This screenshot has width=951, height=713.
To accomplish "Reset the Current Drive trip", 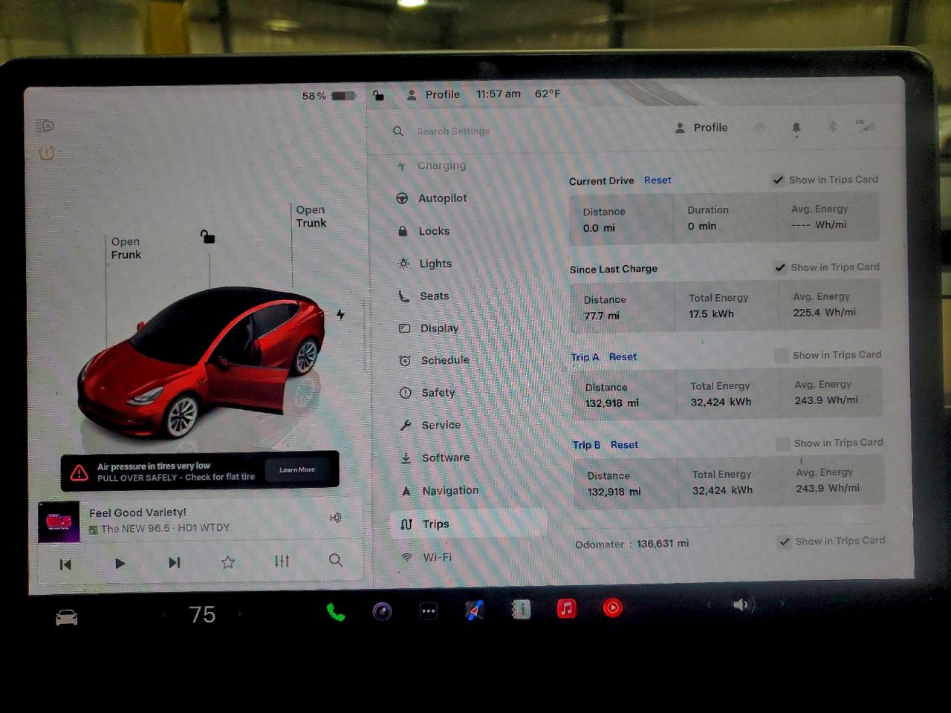I will pyautogui.click(x=658, y=180).
